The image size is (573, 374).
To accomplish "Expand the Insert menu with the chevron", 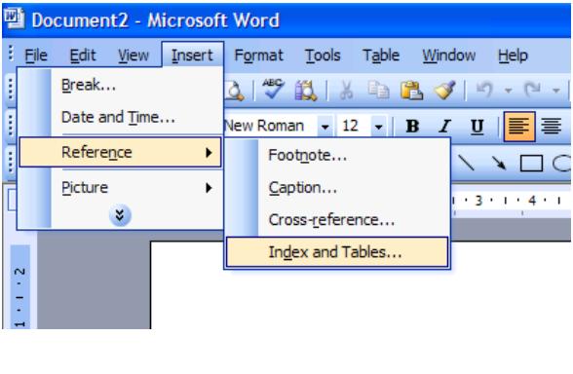I will tap(120, 215).
